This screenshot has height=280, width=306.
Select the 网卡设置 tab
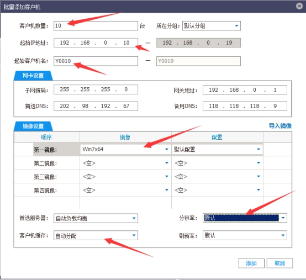(33, 76)
